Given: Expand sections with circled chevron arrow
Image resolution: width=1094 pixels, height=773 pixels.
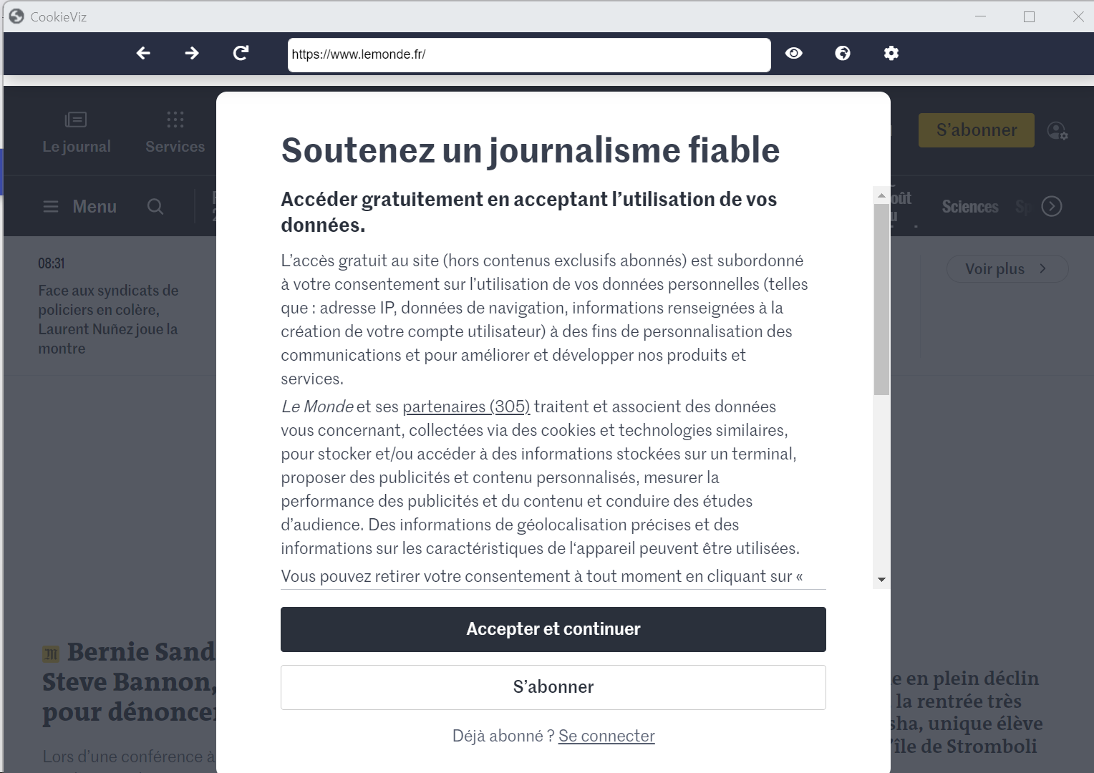Looking at the screenshot, I should [x=1052, y=206].
